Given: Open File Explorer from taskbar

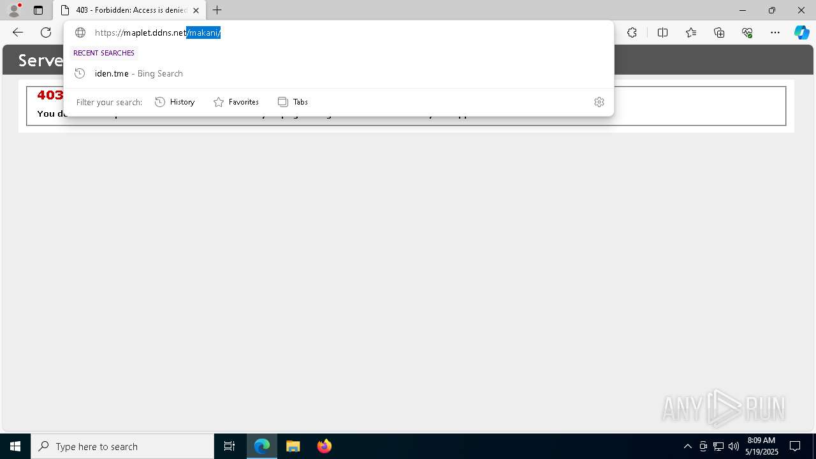Looking at the screenshot, I should (x=293, y=446).
